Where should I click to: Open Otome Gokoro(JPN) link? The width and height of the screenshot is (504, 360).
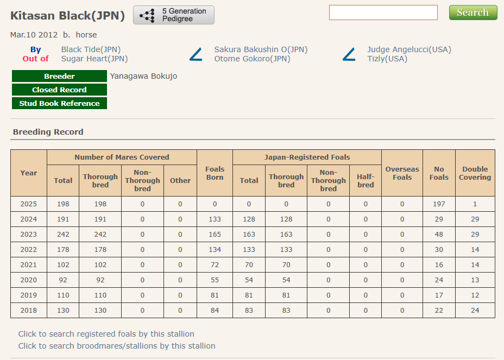[253, 59]
